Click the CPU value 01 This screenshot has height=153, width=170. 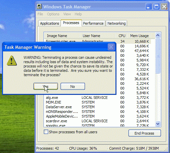122,69
